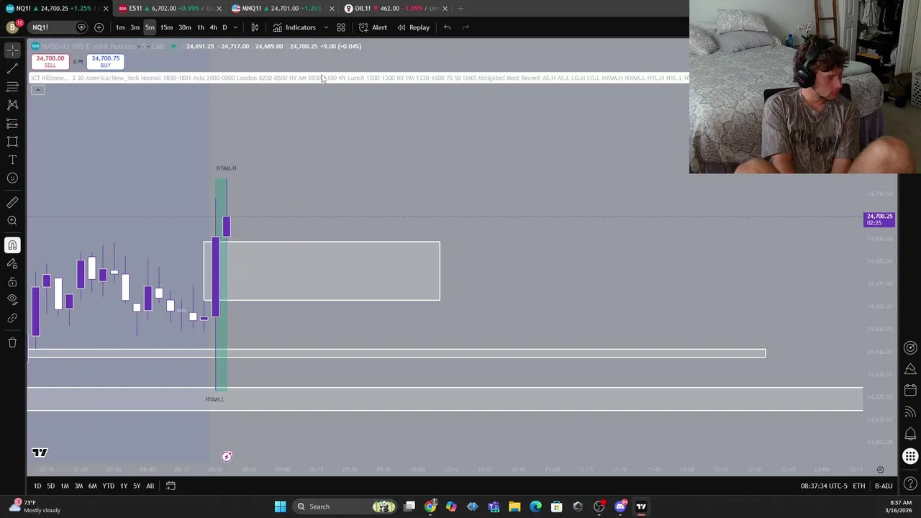Set the All date range

click(150, 486)
